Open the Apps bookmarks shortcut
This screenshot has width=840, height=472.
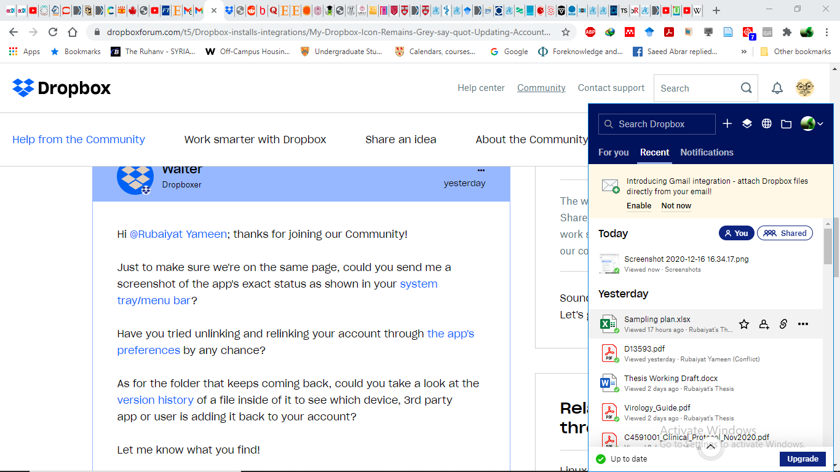coord(25,52)
